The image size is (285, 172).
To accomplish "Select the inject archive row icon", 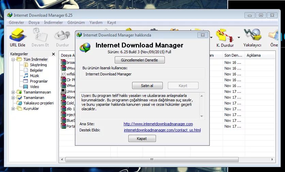I will (x=63, y=114).
